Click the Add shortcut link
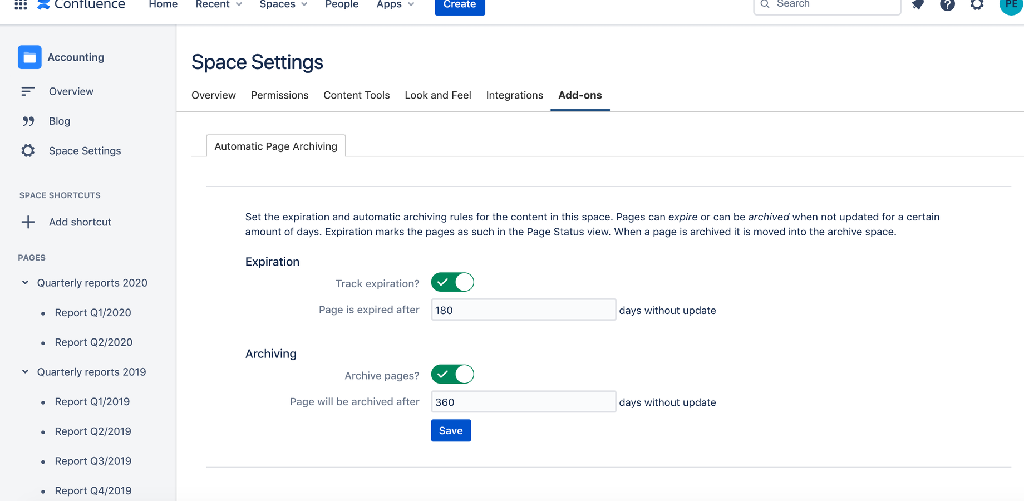 pyautogui.click(x=80, y=222)
